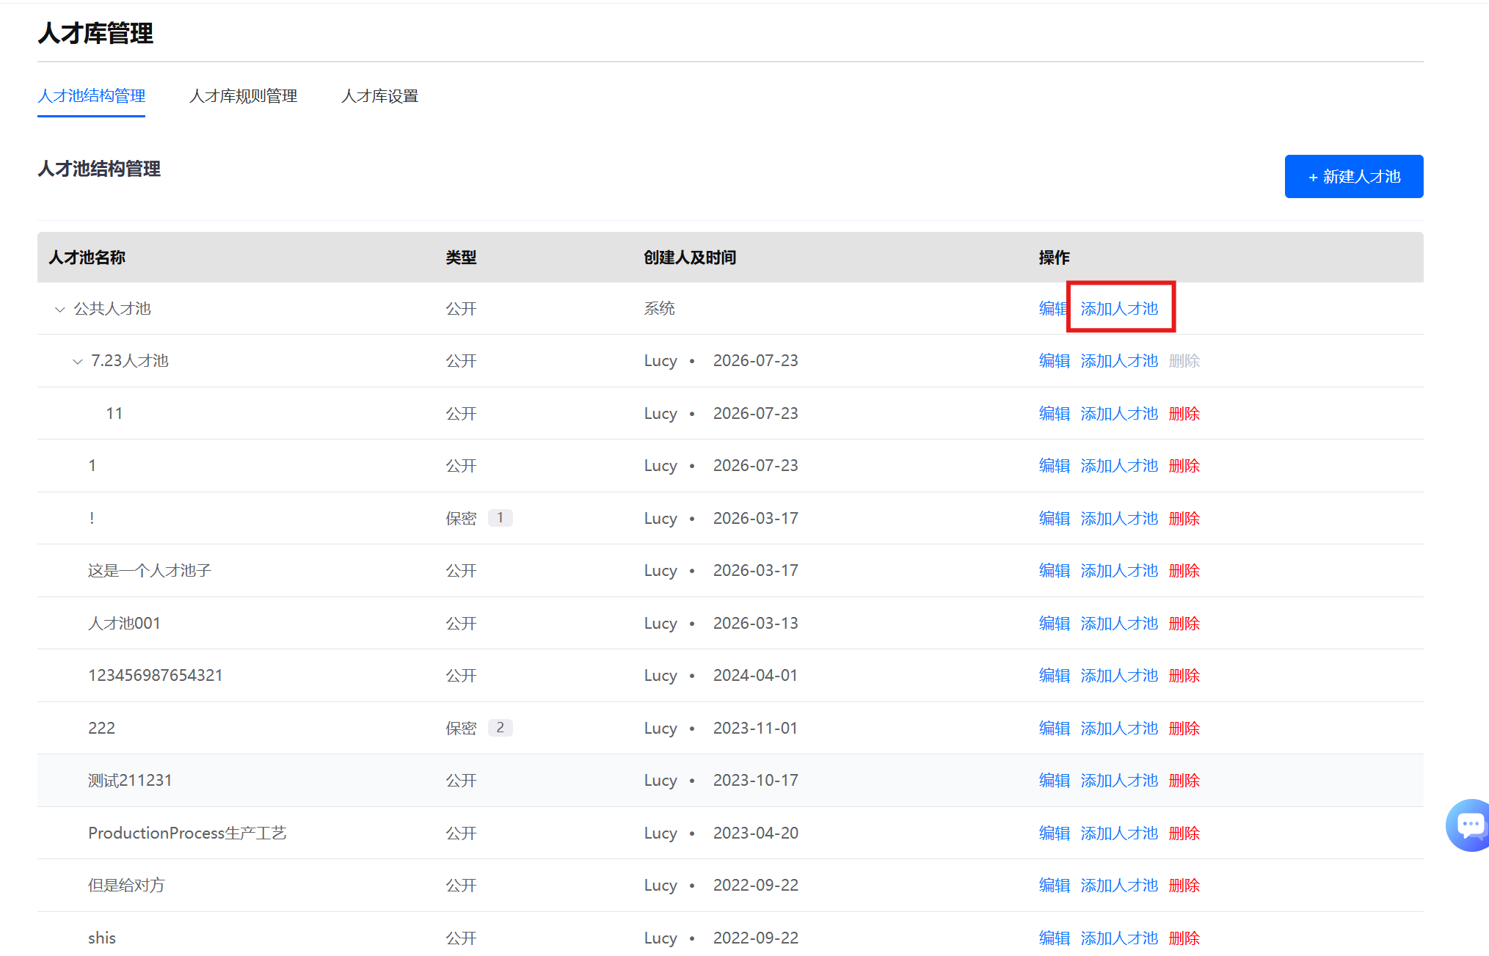
Task: Delete the 人才池001 pool
Action: [x=1184, y=624]
